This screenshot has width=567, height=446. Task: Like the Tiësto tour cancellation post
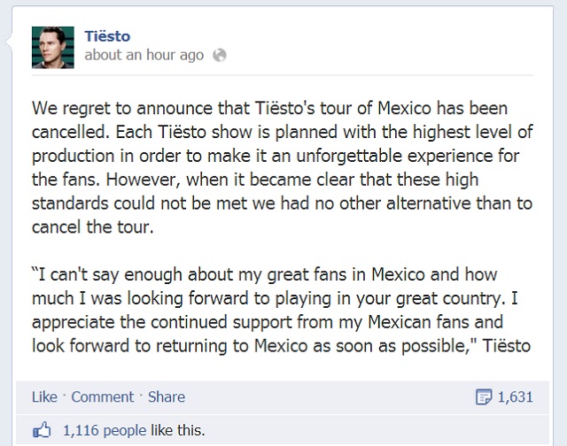[x=43, y=396]
